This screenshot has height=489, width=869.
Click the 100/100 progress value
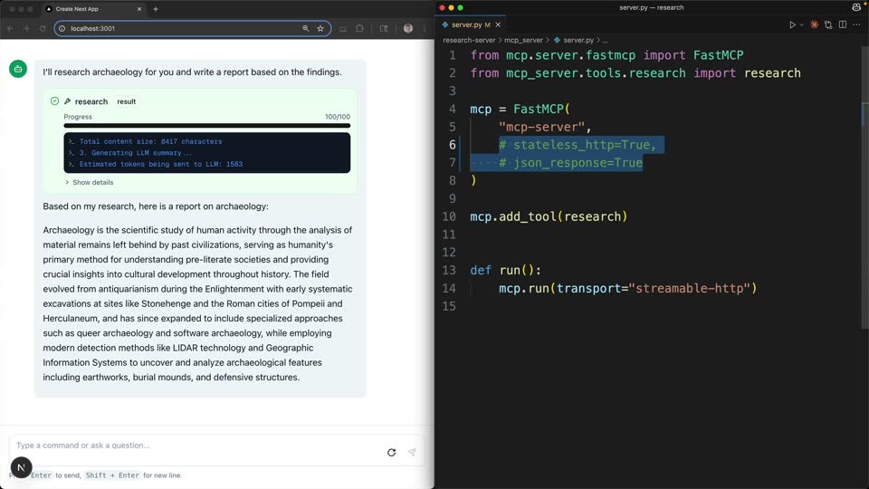coord(338,117)
